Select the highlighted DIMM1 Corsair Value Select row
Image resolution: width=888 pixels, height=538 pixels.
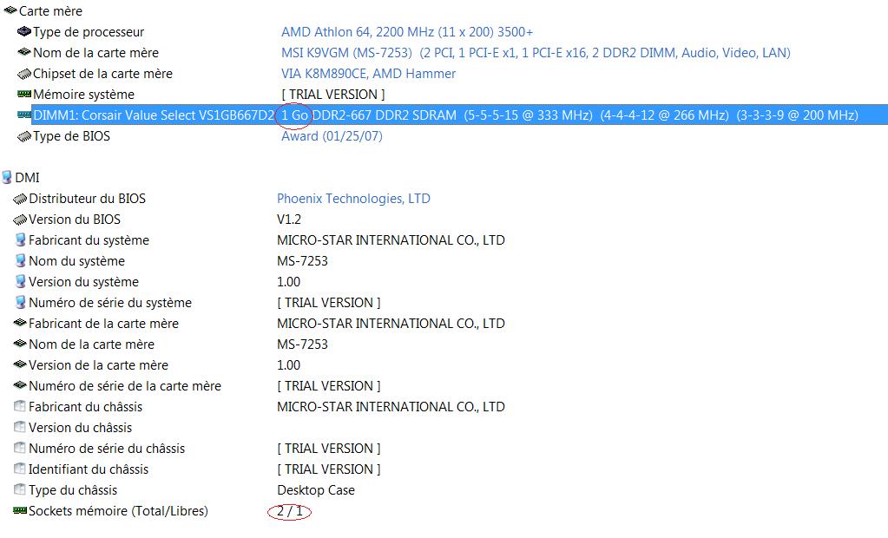click(459, 115)
